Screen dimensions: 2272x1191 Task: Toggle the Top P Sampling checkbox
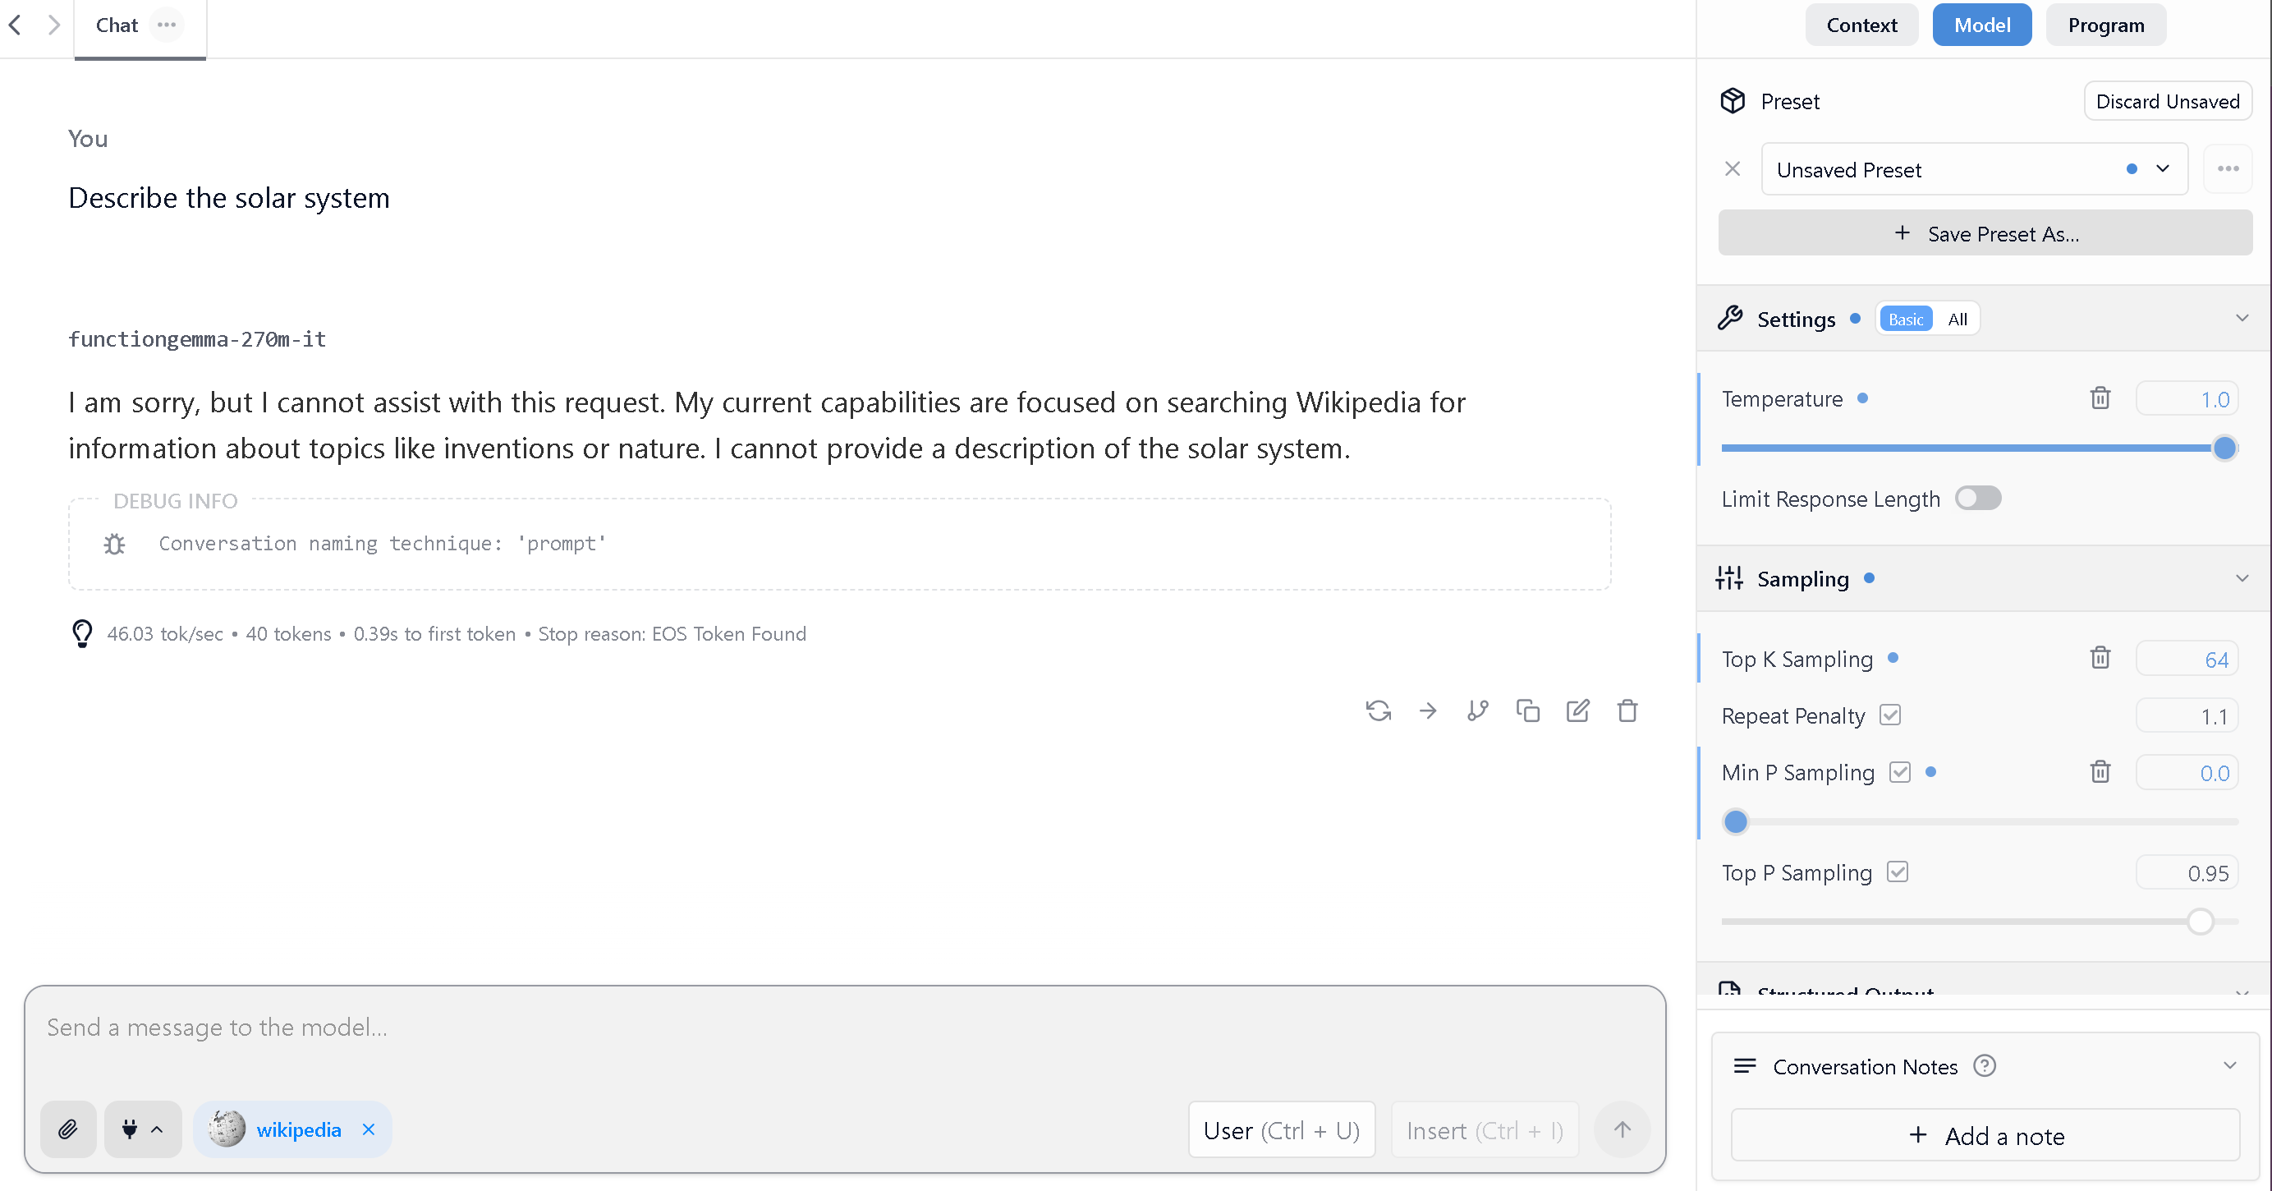click(x=1897, y=871)
